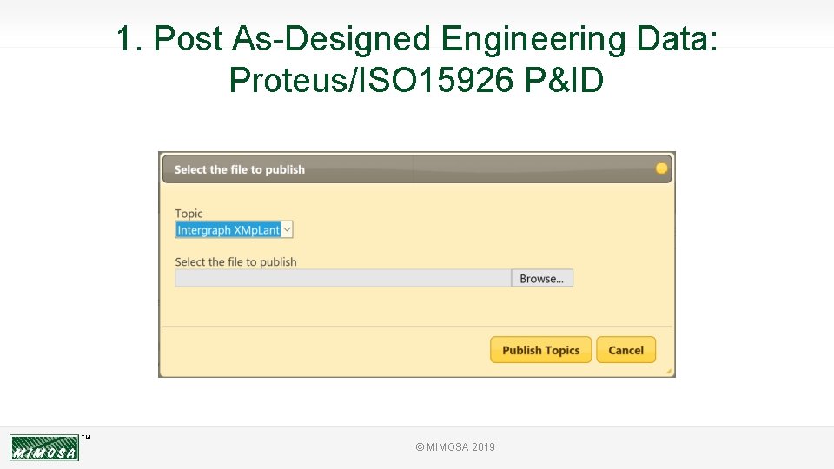834x469 pixels.
Task: Open the Topic dropdown arrow
Action: click(287, 229)
